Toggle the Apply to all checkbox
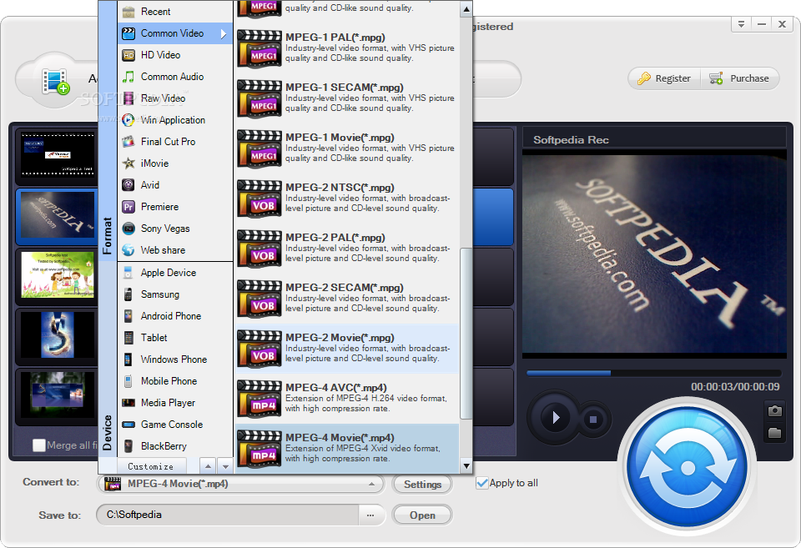 point(481,483)
